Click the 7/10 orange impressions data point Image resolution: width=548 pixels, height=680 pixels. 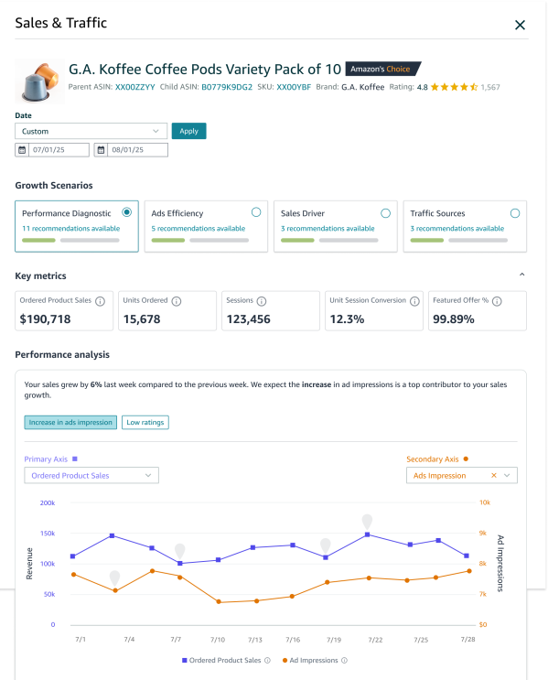219,602
